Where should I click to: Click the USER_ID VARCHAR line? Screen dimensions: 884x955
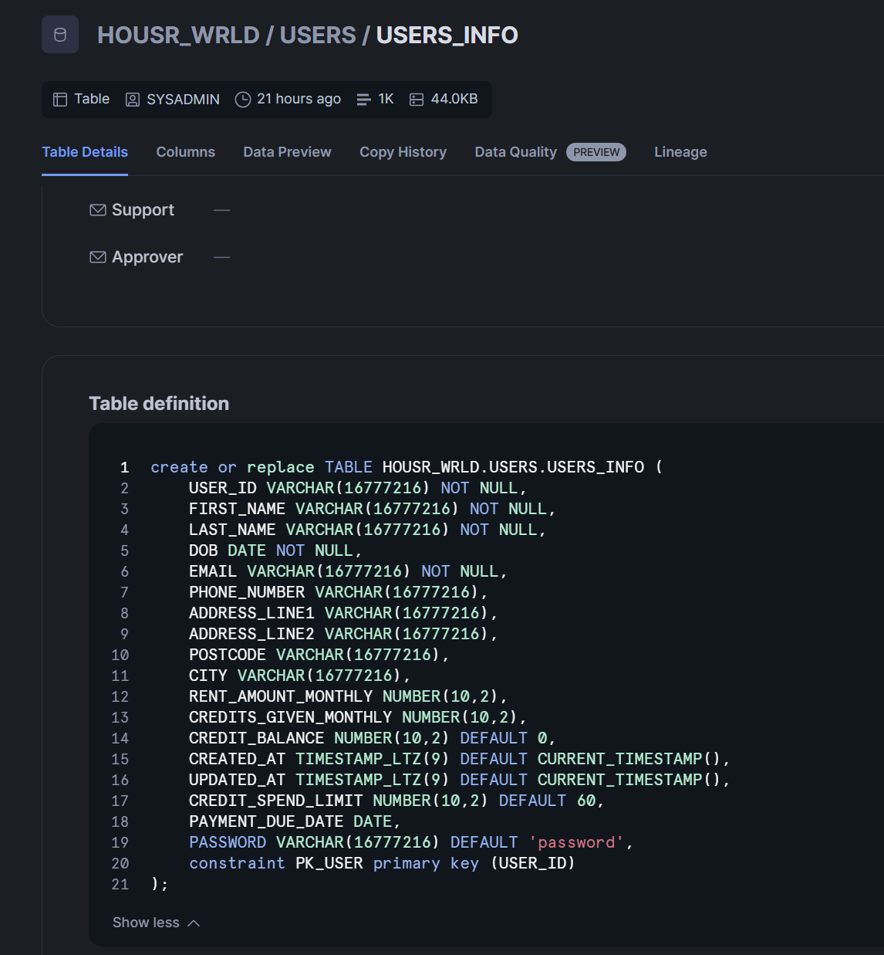pyautogui.click(x=358, y=488)
